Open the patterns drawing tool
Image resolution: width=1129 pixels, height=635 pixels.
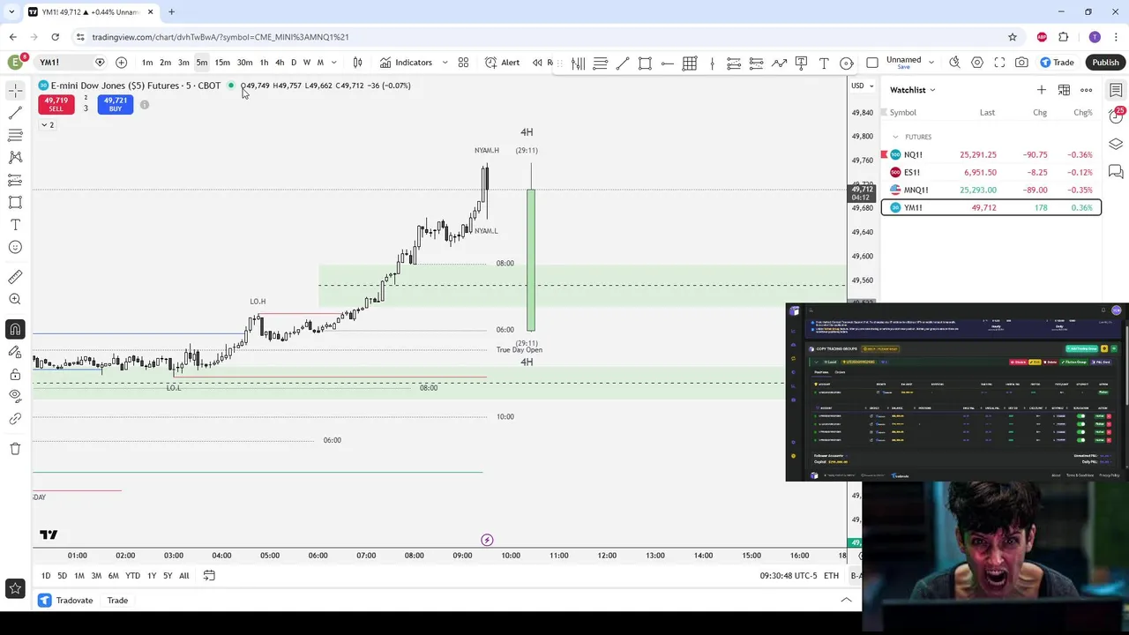tap(15, 157)
